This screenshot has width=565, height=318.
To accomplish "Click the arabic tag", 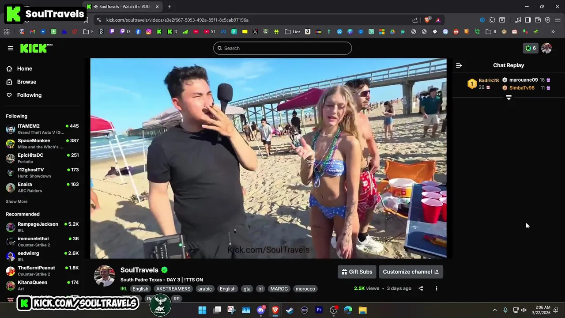I will tap(205, 289).
